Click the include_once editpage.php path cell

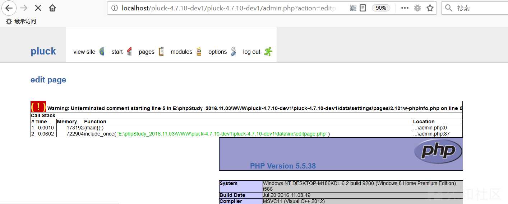tap(248, 134)
